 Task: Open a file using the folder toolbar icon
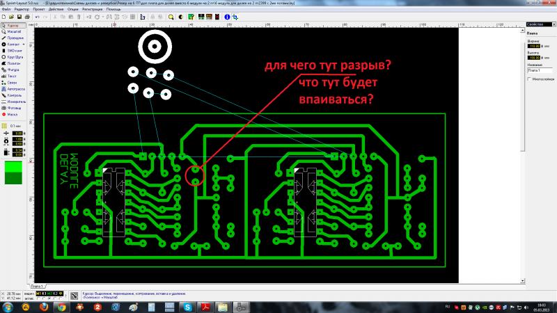point(11,17)
